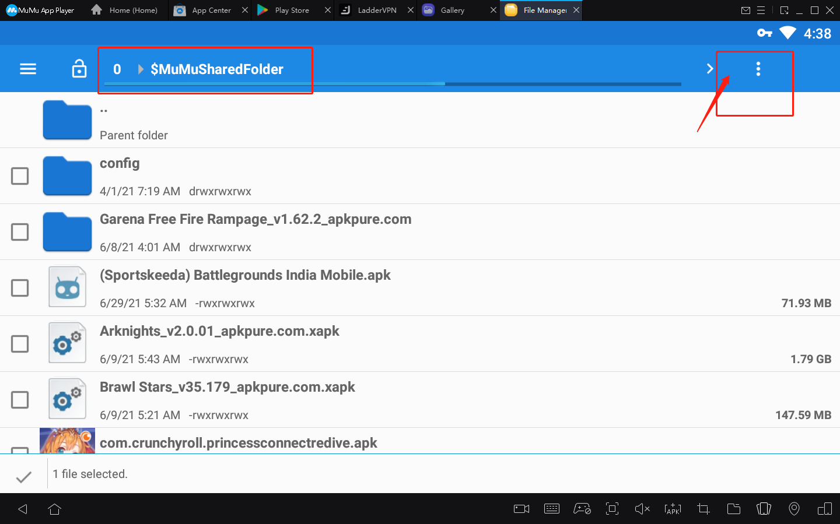Close the Play Store tab
This screenshot has width=840, height=524.
pyautogui.click(x=328, y=10)
